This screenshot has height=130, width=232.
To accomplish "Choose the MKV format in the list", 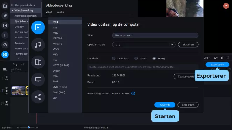I will click(x=56, y=55).
